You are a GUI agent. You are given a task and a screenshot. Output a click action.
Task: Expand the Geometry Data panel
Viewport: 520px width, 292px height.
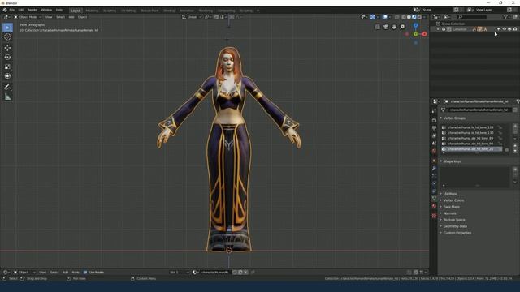pos(455,226)
